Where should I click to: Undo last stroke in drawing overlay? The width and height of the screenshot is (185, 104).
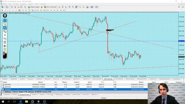point(5,38)
